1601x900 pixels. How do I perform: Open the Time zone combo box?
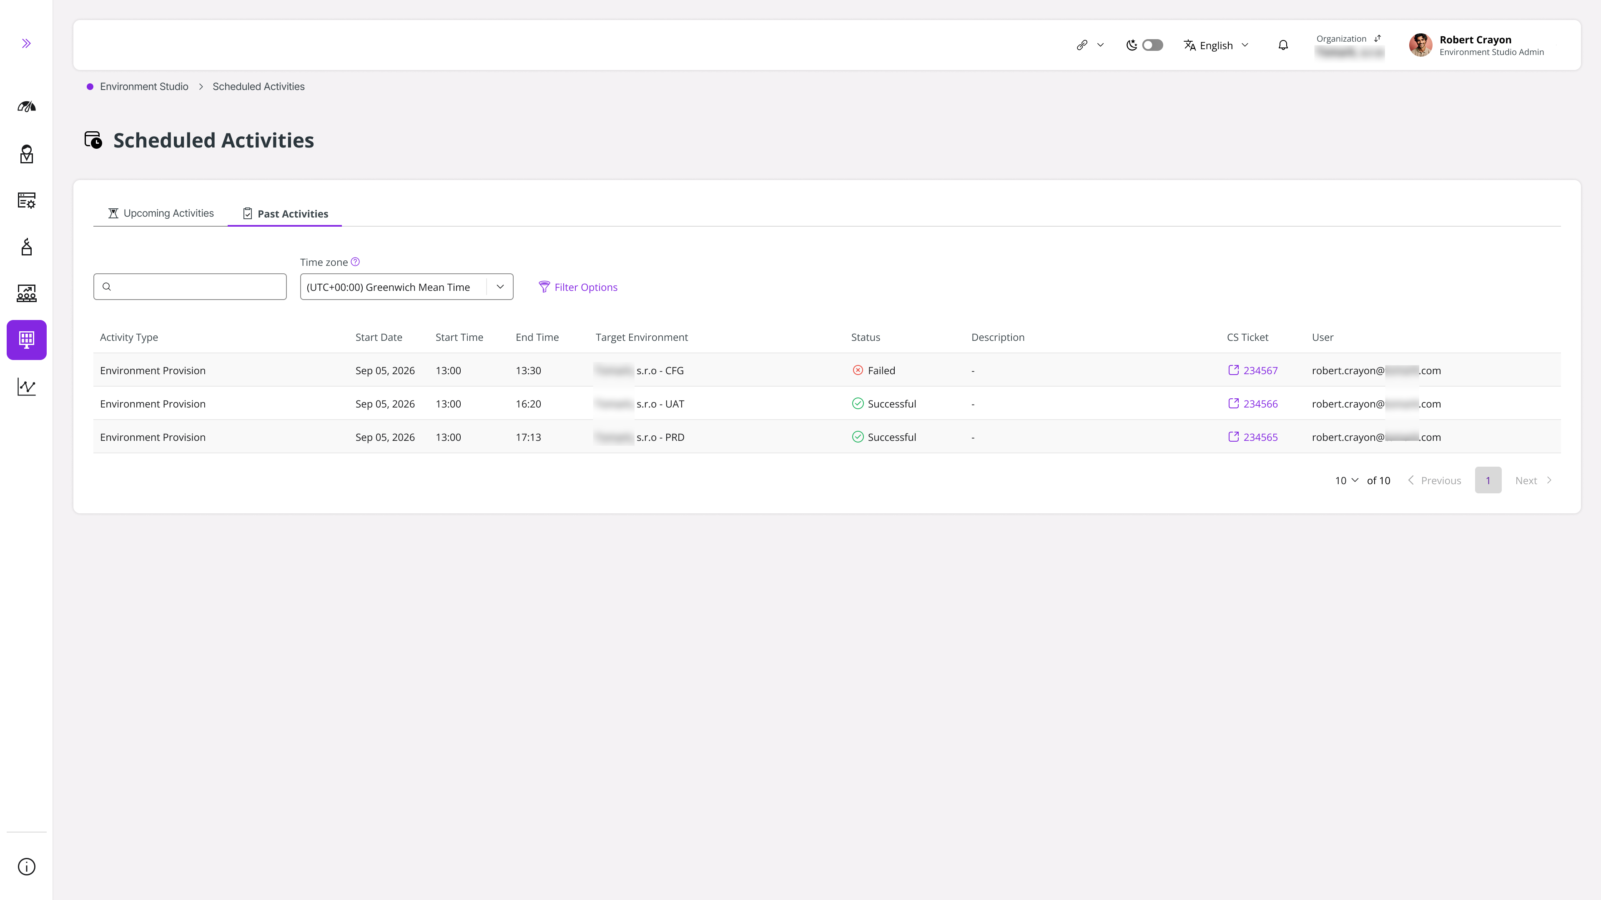[x=407, y=287]
